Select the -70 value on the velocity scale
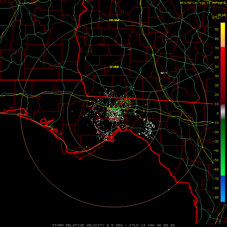 pos(216,179)
